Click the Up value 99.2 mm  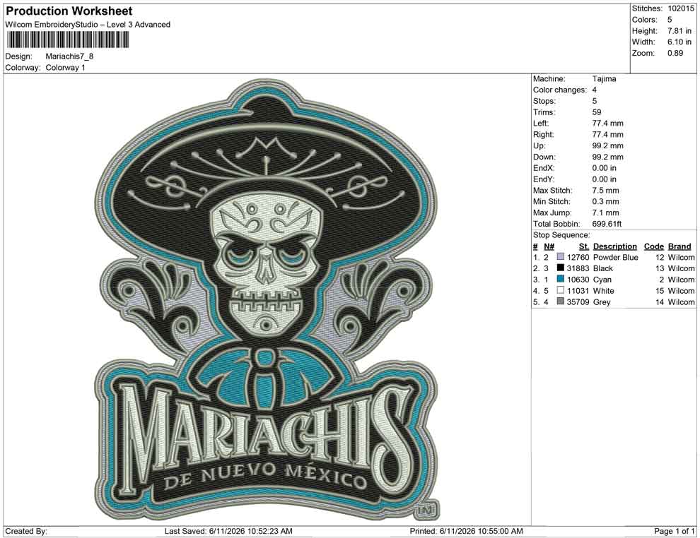coord(607,145)
